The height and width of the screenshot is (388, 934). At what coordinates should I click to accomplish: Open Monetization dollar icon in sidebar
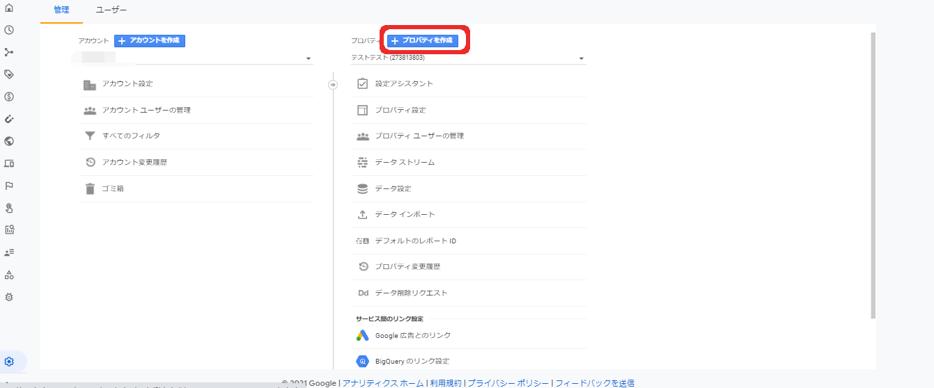click(x=9, y=97)
